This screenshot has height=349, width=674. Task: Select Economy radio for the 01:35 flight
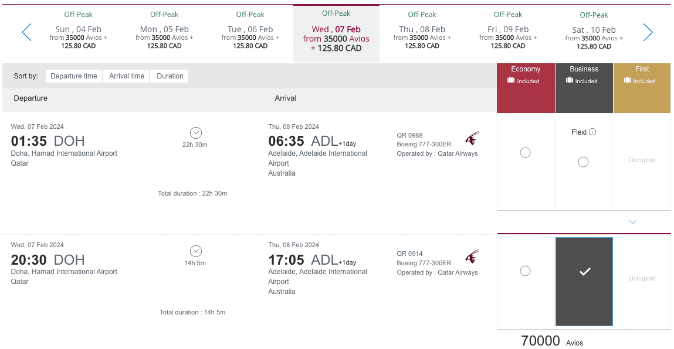[526, 152]
